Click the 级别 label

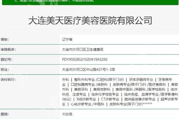pos(5,114)
